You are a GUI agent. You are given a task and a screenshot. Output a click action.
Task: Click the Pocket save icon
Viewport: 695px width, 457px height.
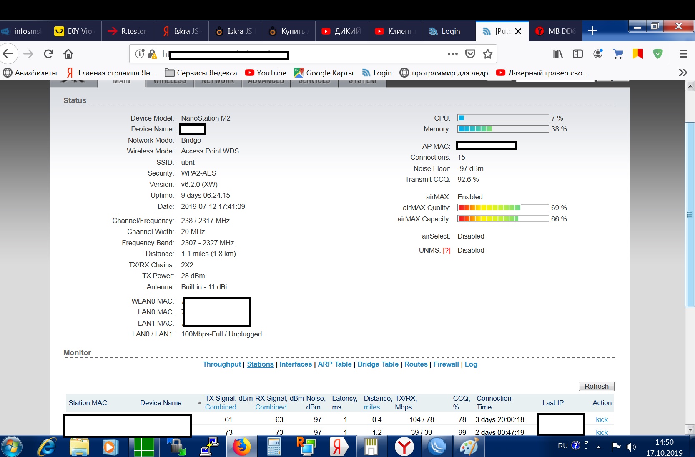click(x=470, y=54)
